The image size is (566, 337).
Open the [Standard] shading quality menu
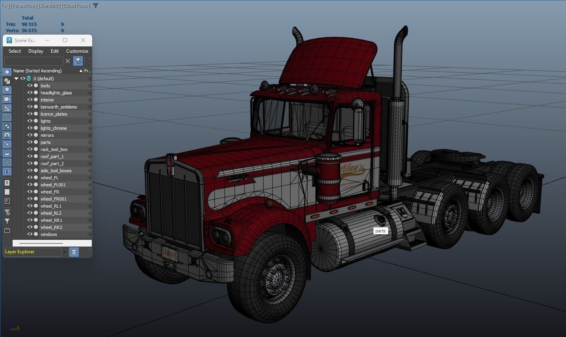[x=48, y=6]
